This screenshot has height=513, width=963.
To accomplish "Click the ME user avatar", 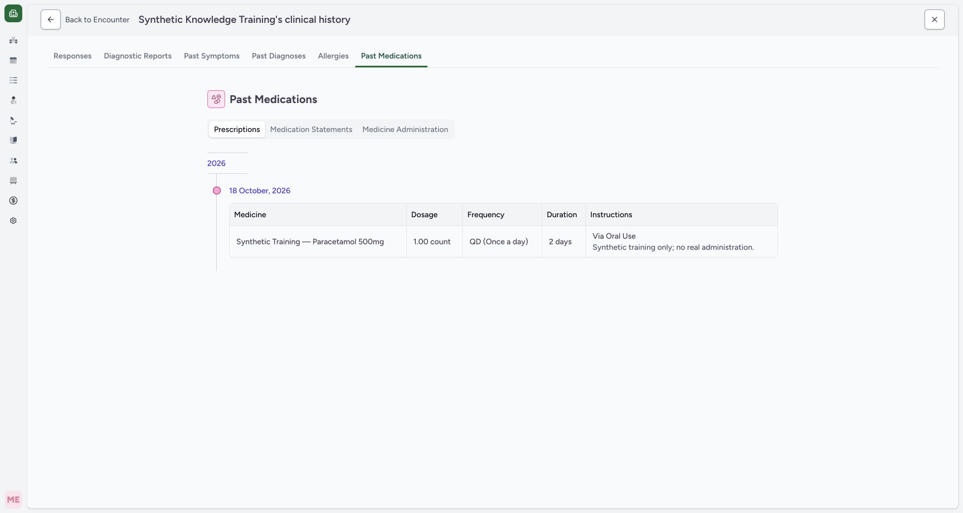I will (13, 500).
